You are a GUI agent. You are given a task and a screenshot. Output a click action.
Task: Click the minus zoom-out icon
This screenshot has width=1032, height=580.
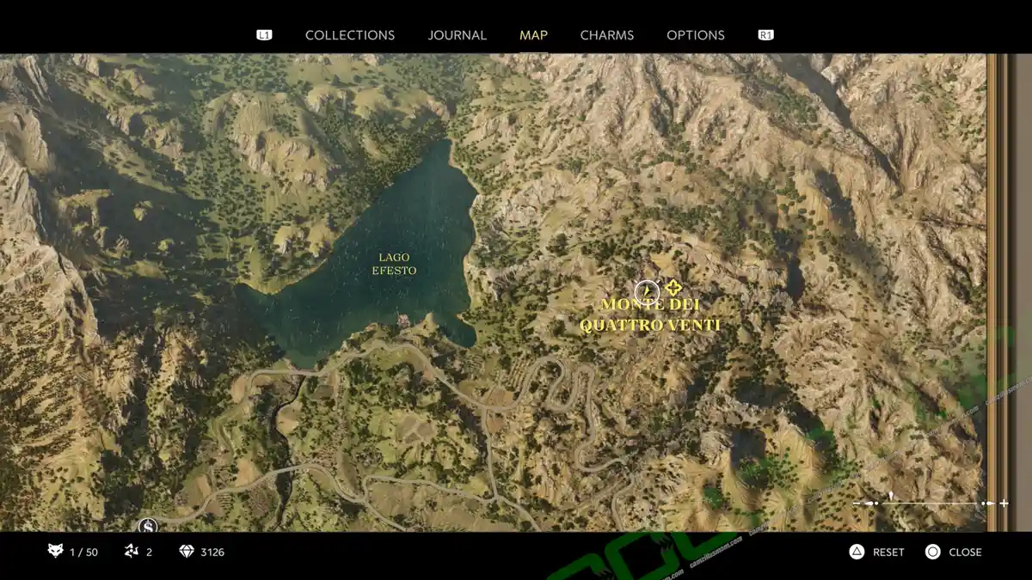click(x=857, y=504)
